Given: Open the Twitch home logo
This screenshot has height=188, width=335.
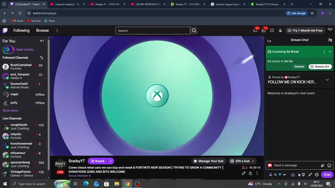Looking at the screenshot, I should [5, 31].
